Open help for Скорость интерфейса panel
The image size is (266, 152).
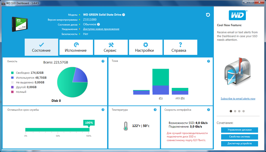209,110
